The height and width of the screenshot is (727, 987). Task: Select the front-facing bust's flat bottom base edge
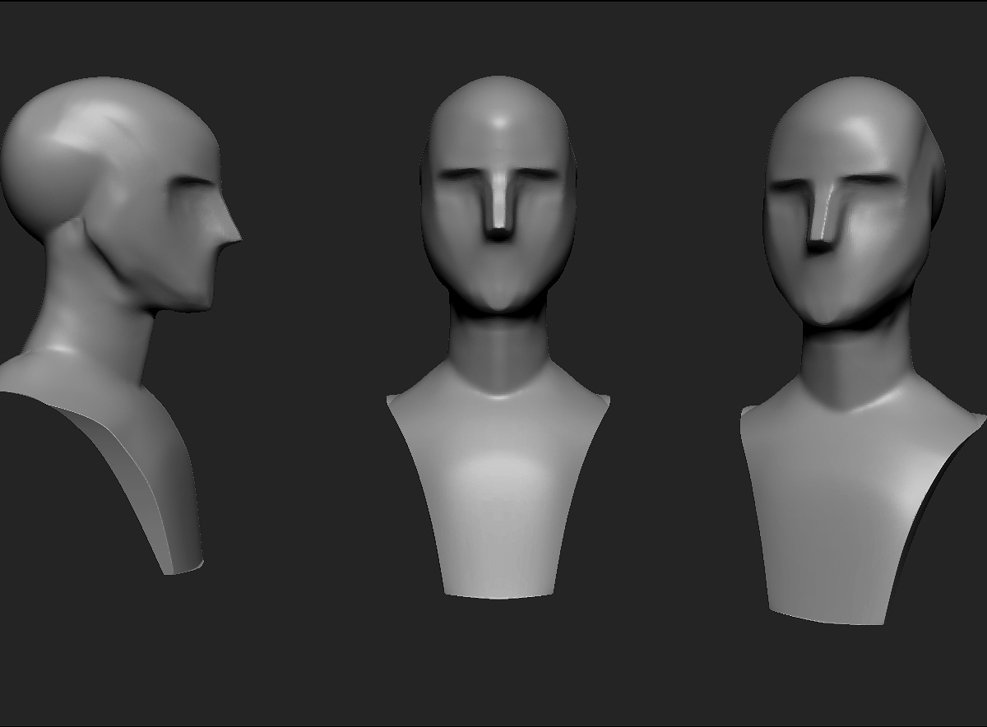(498, 594)
